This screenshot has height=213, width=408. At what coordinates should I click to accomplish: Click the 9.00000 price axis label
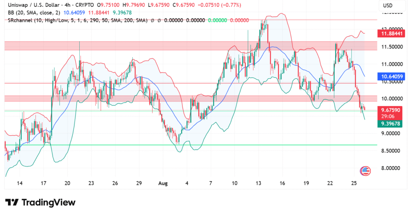tap(390, 133)
